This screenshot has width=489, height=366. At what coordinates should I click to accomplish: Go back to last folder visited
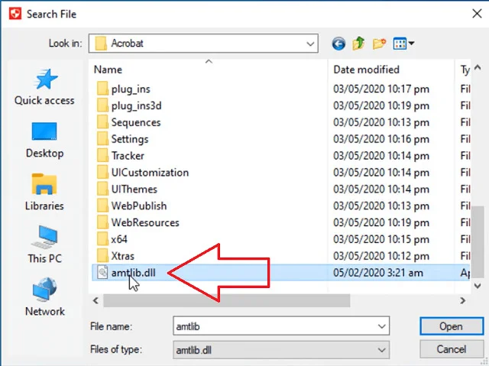pos(338,44)
